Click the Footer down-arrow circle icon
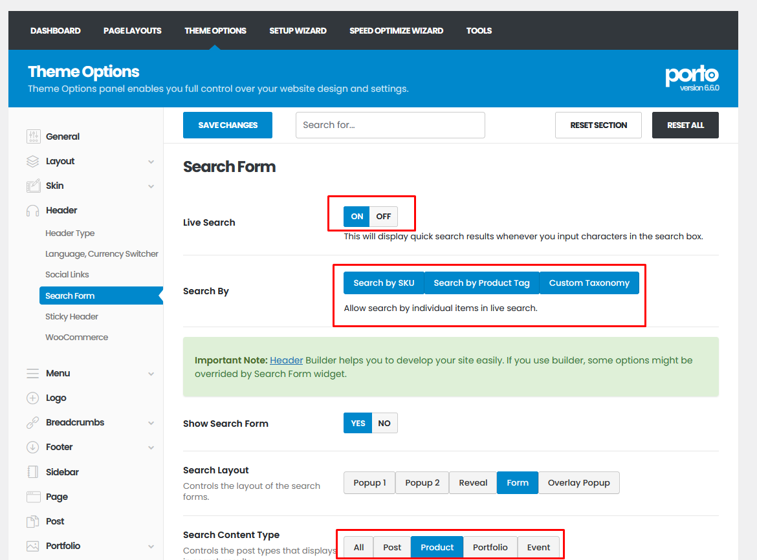The height and width of the screenshot is (560, 757). [x=33, y=447]
